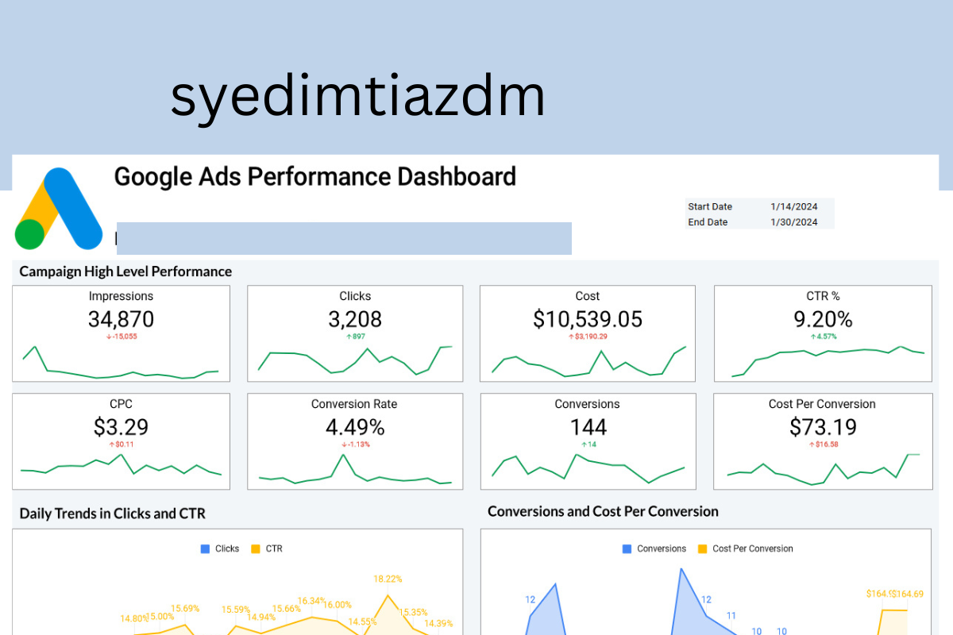Screen dimensions: 953x635
Task: Click the Cost Per Conversion card title
Action: tap(822, 404)
